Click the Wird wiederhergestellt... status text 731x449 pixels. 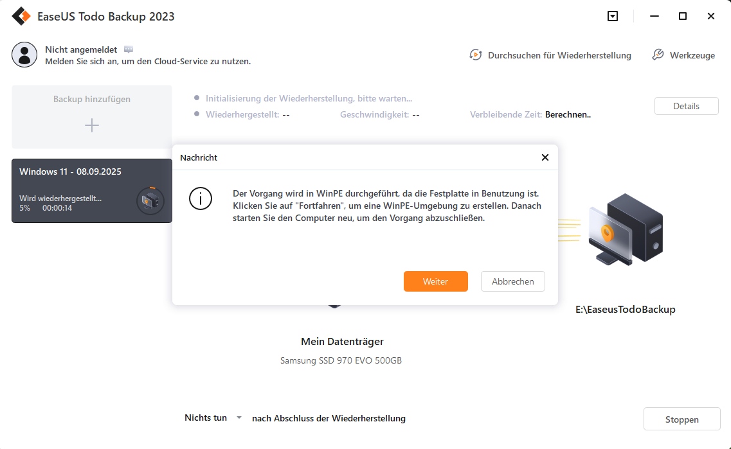click(60, 198)
